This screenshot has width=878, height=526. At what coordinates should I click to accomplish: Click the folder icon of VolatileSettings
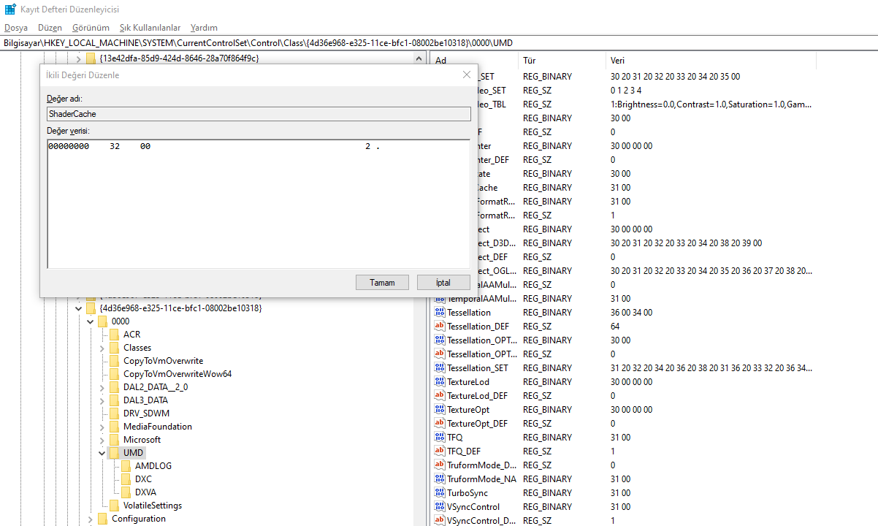pyautogui.click(x=114, y=506)
